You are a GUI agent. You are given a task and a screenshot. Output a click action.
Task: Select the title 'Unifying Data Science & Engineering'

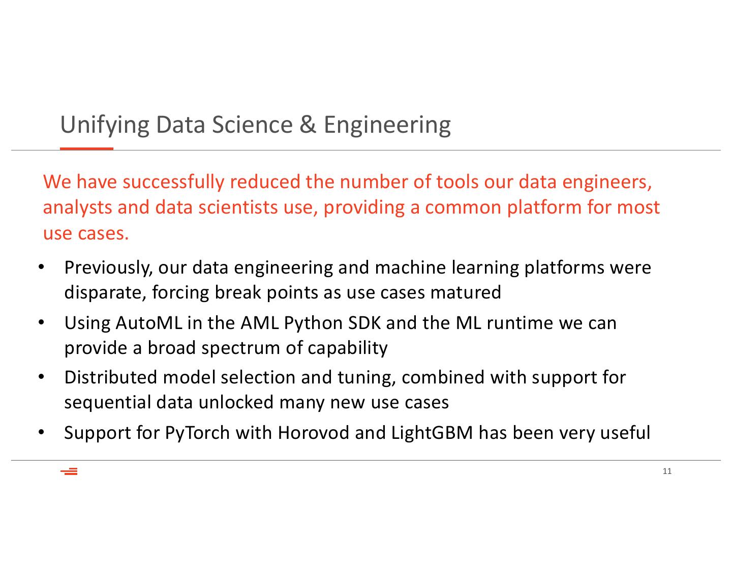[255, 125]
